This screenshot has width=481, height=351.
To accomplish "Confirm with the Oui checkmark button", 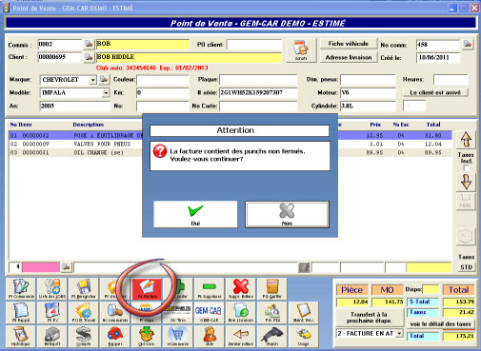I will 195,214.
